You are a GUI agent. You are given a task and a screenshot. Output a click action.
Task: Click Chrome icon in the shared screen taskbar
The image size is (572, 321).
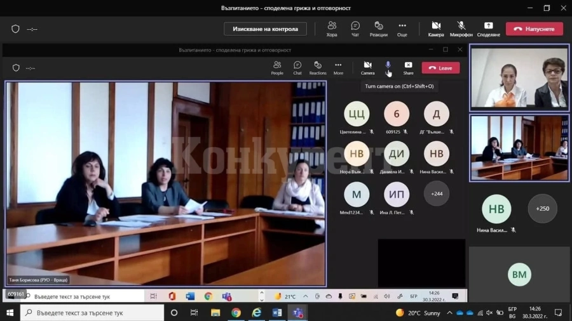208,296
